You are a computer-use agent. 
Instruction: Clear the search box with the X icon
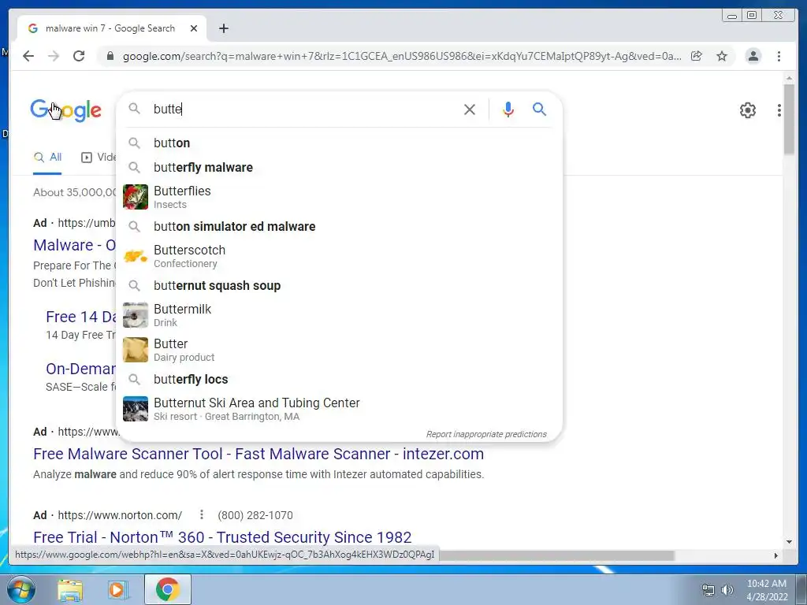point(470,109)
